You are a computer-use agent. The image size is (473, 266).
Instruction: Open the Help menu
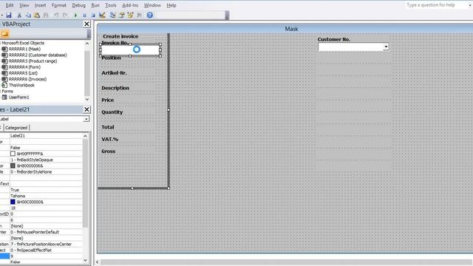click(171, 5)
